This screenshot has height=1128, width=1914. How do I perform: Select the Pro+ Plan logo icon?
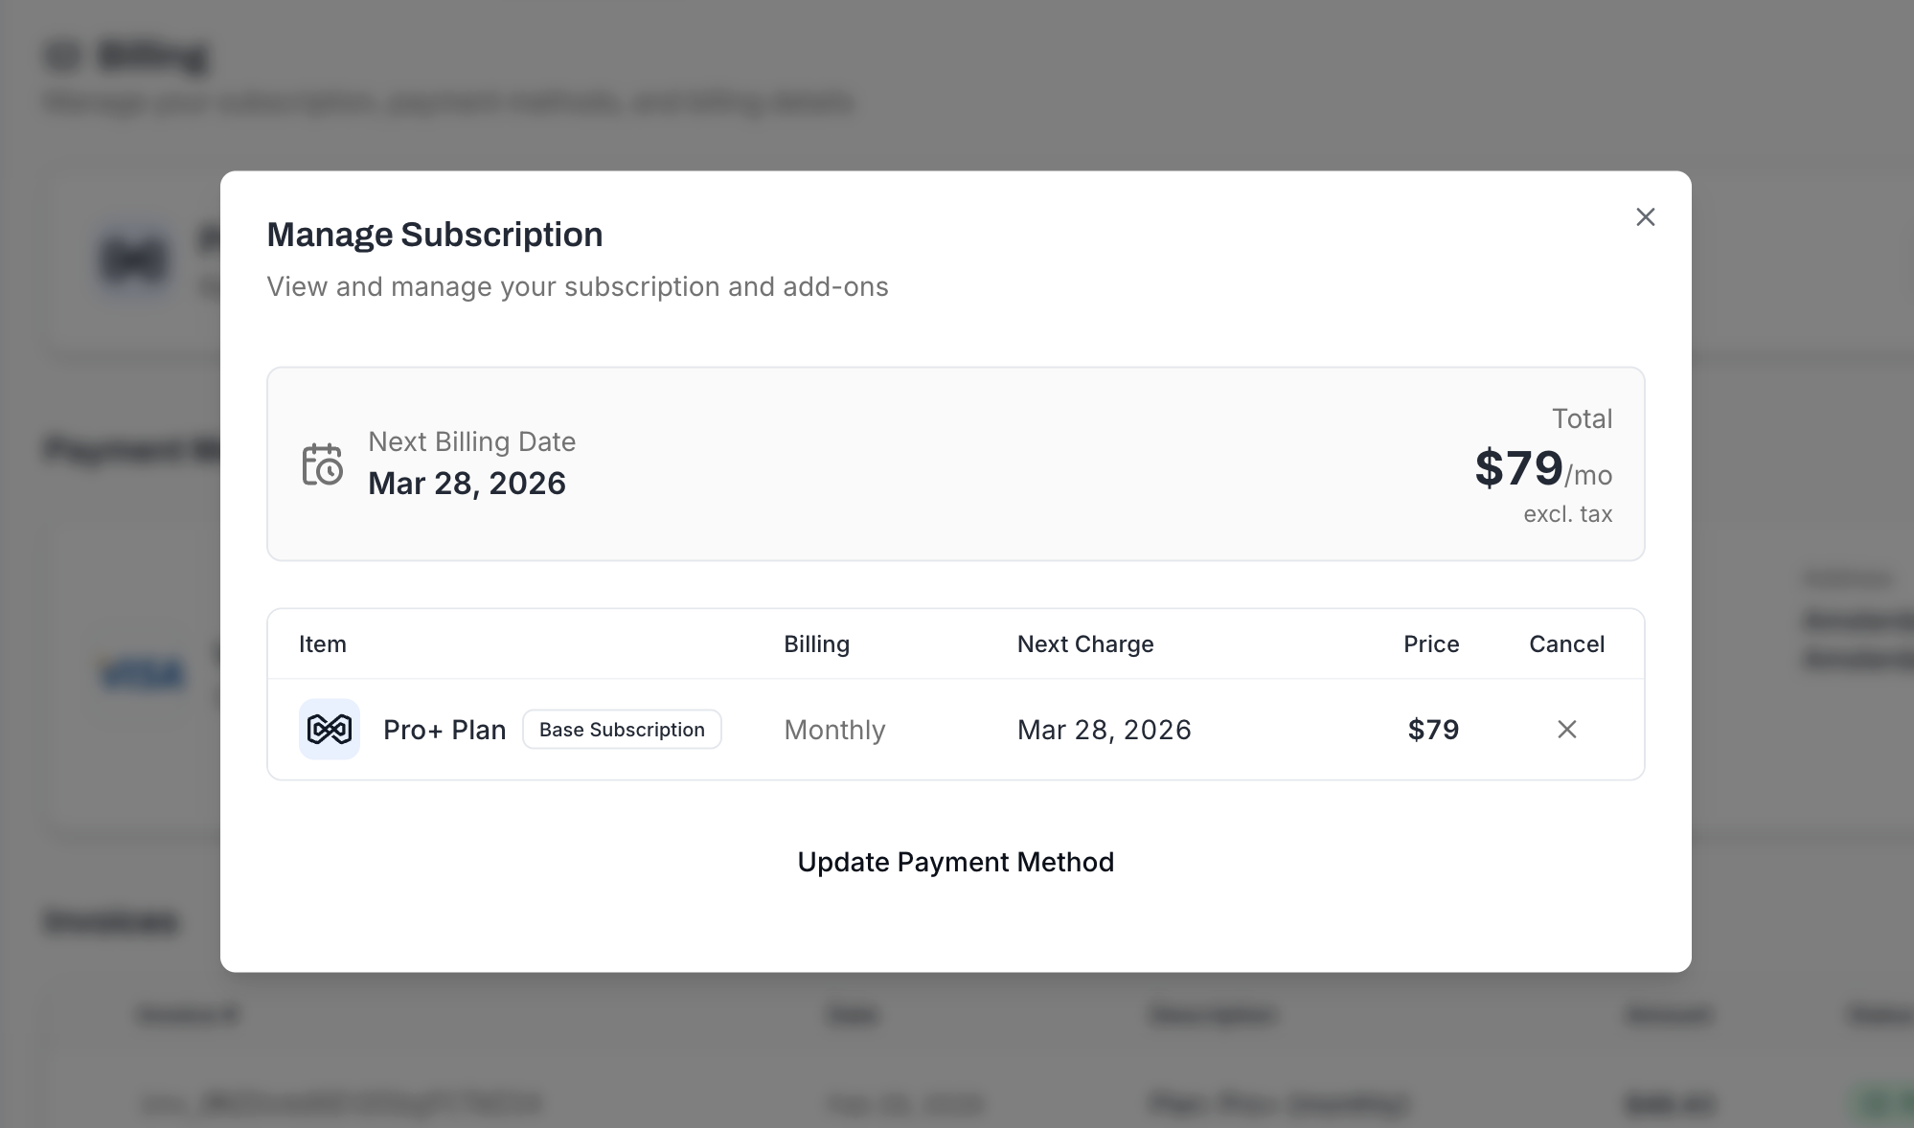(329, 730)
